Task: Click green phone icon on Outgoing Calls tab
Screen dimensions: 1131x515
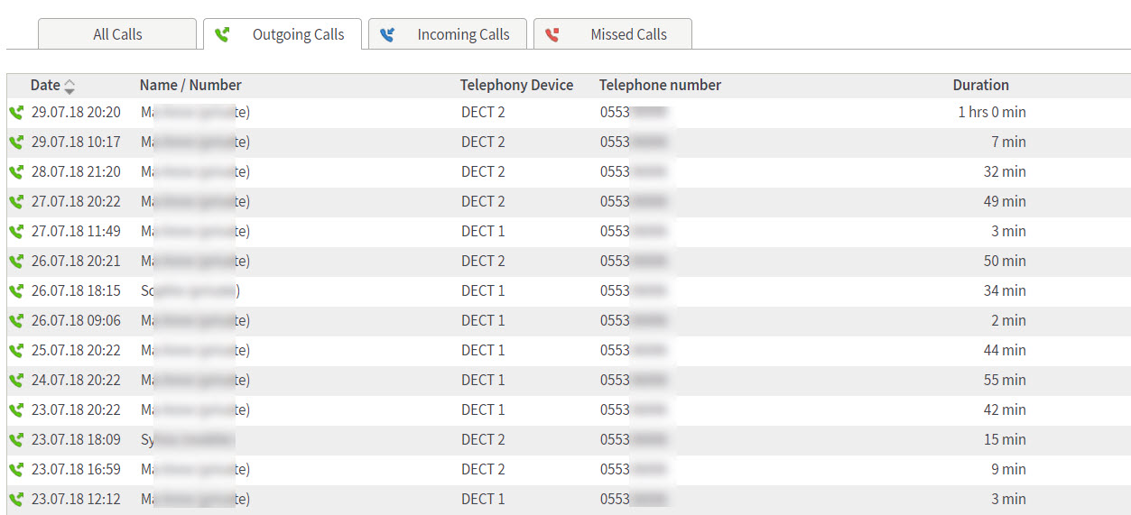Action: point(222,35)
